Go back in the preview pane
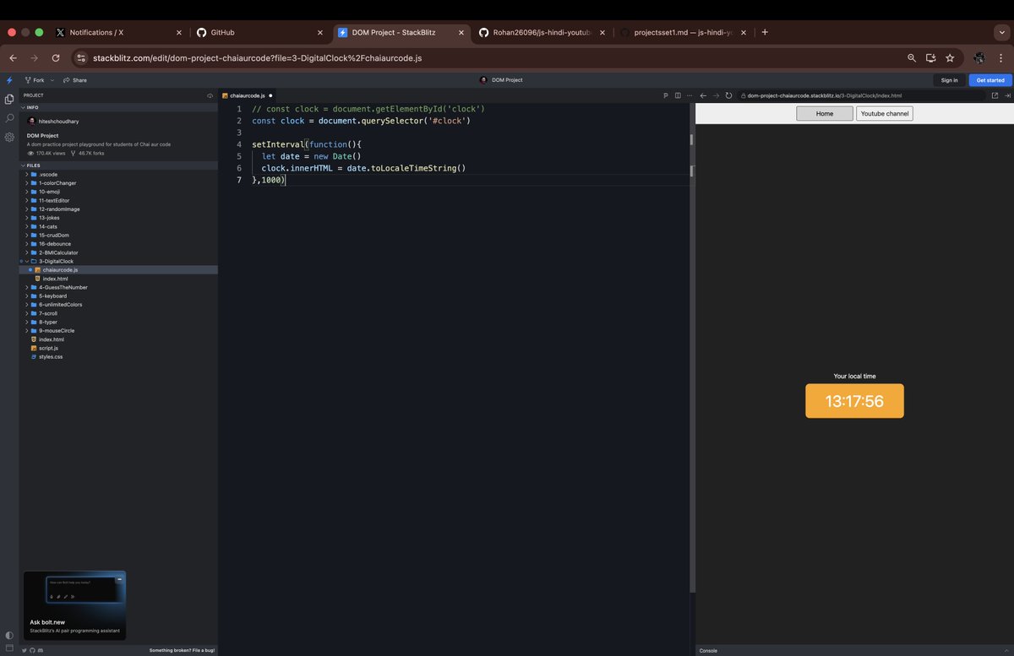The image size is (1014, 656). pos(703,95)
